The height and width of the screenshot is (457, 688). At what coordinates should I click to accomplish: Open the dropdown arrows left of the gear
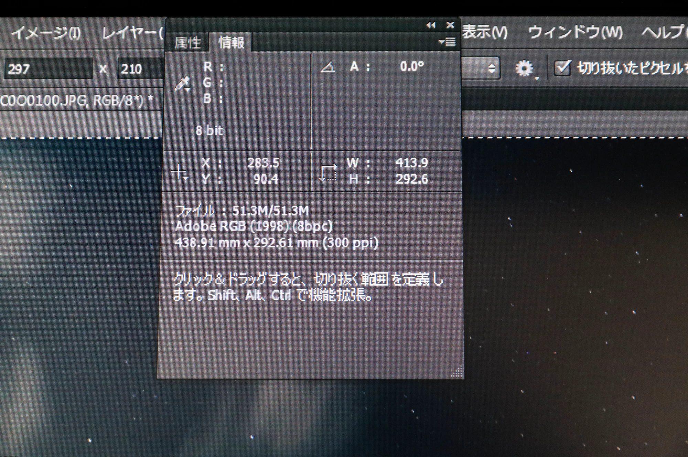coord(492,68)
